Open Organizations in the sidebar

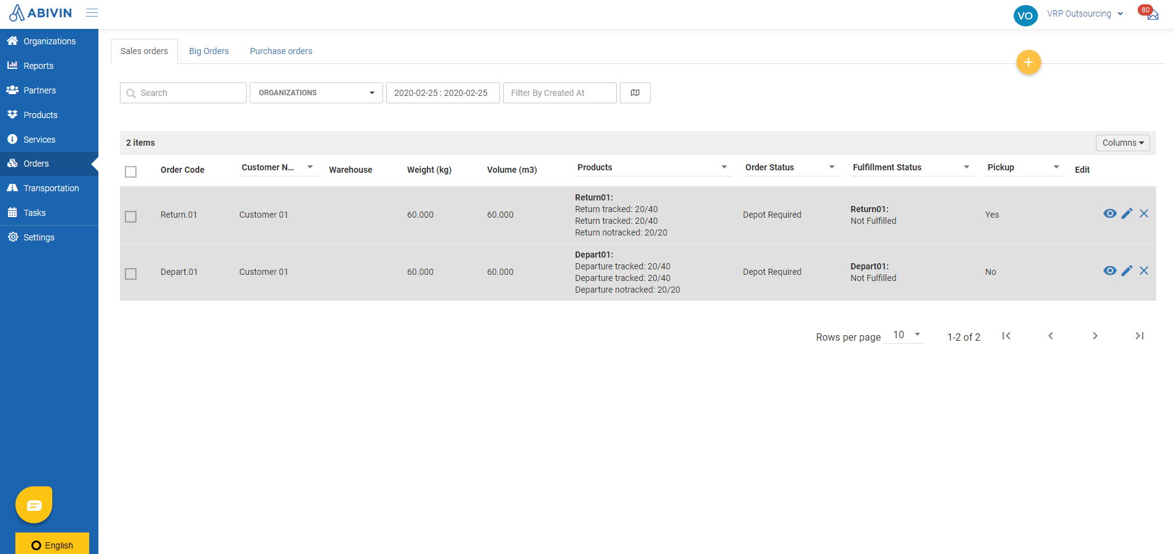(49, 41)
